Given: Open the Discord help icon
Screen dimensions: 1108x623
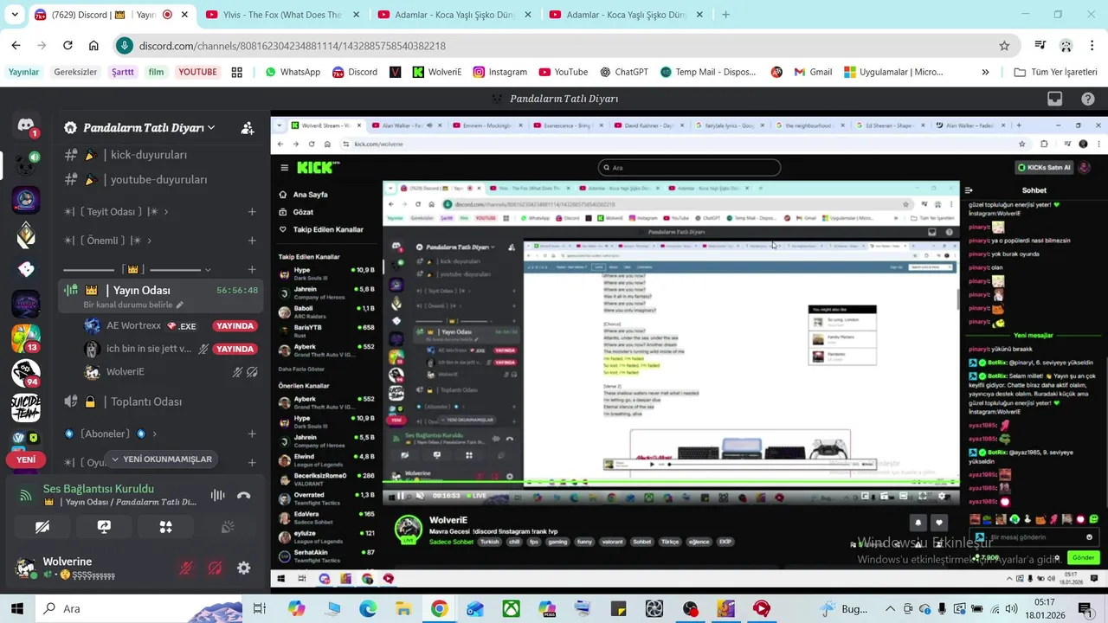Looking at the screenshot, I should click(1088, 99).
